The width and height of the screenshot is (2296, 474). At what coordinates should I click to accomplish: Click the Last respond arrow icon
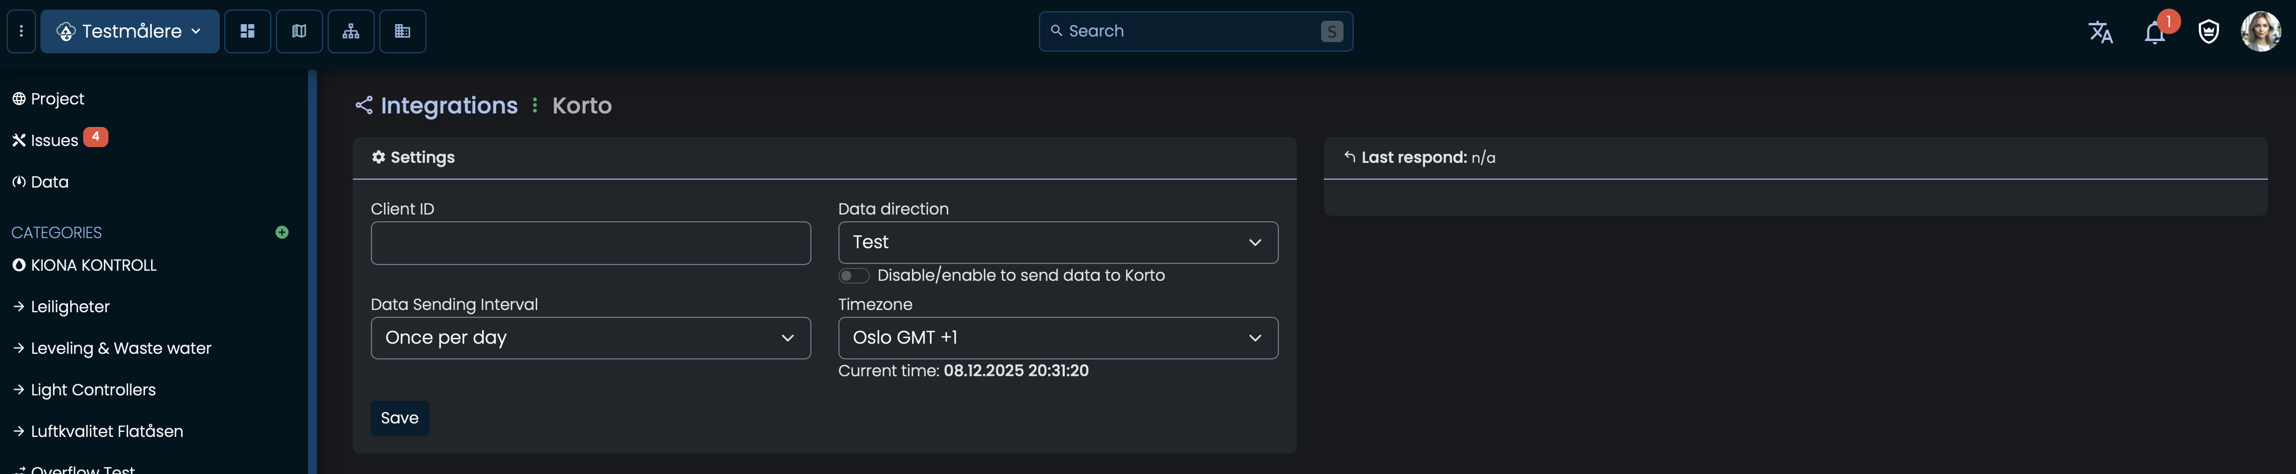click(x=1349, y=157)
